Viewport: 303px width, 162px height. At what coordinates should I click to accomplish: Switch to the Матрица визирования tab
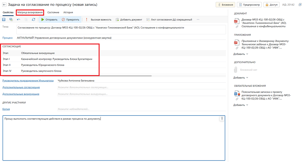click(30, 13)
